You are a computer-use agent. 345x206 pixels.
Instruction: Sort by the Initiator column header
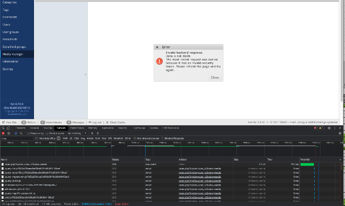pyautogui.click(x=206, y=160)
